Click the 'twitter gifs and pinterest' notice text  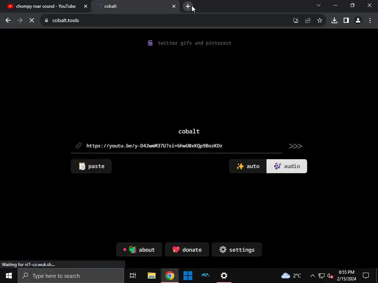195,43
